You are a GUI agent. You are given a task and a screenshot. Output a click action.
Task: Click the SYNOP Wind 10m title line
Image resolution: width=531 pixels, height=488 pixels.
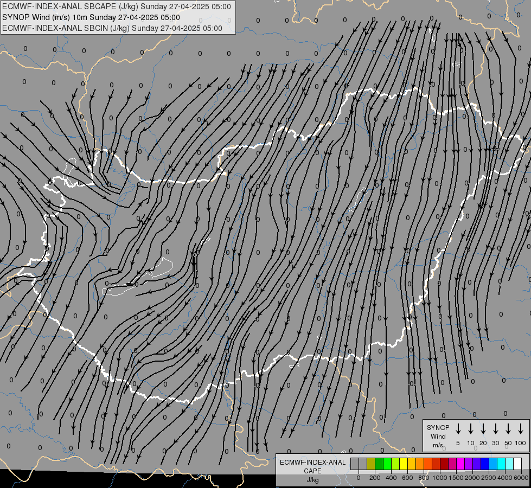click(x=91, y=17)
